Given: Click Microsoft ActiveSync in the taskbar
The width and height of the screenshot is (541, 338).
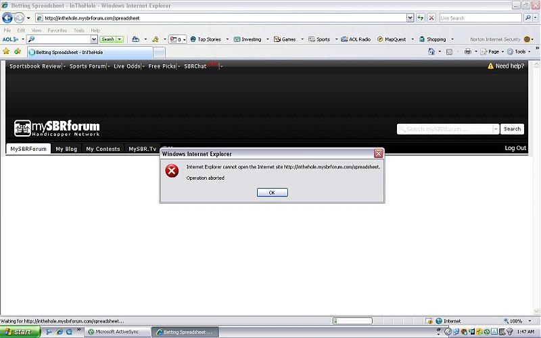Looking at the screenshot, I should pos(118,332).
